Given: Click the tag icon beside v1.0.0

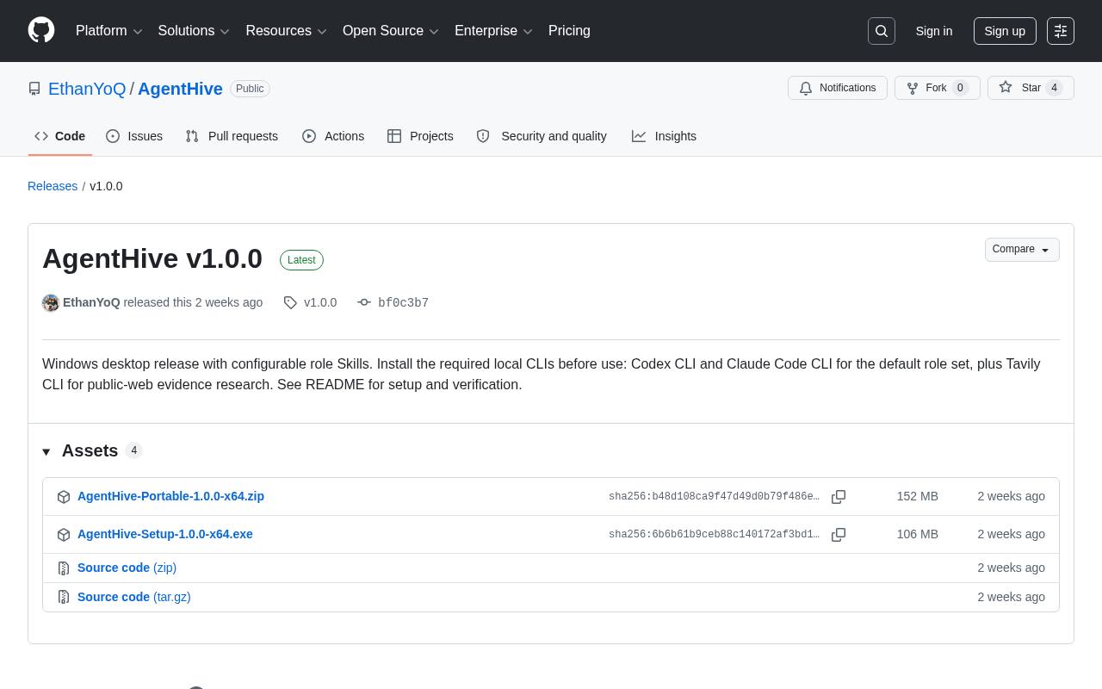Looking at the screenshot, I should tap(290, 303).
